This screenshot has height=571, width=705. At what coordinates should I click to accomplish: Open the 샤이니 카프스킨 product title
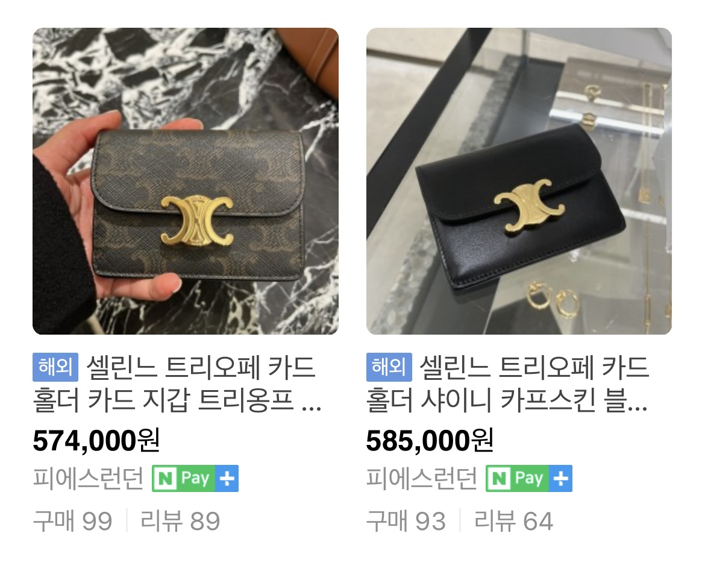[508, 384]
